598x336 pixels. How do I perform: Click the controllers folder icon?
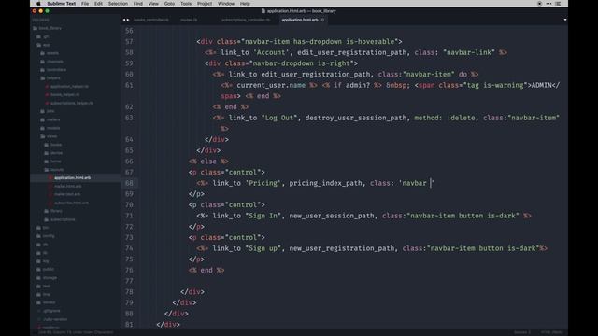42,70
